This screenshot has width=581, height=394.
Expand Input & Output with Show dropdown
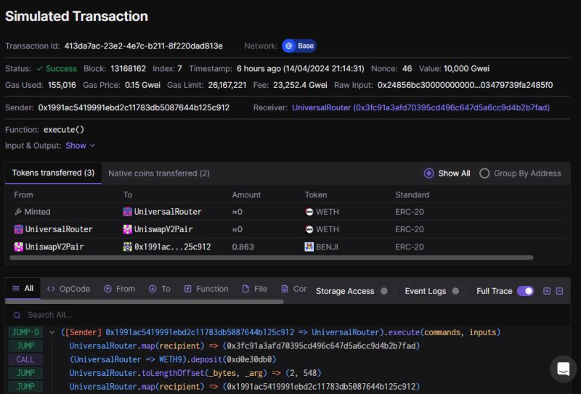coord(81,146)
